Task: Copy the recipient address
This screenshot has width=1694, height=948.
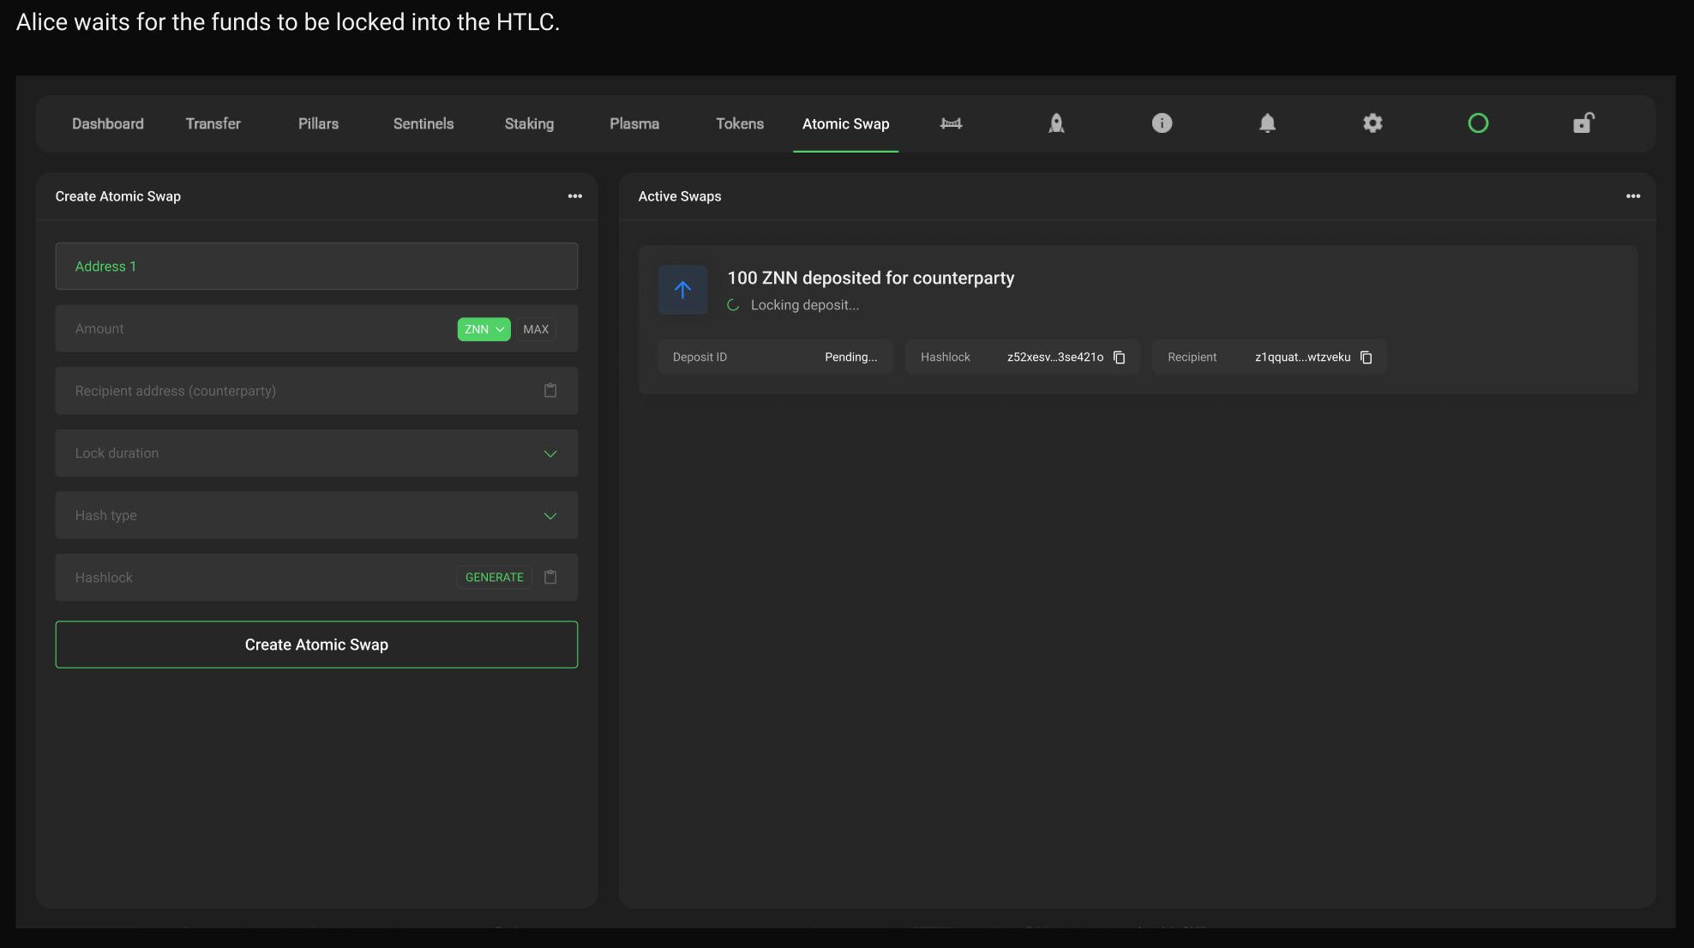Action: tap(1367, 357)
